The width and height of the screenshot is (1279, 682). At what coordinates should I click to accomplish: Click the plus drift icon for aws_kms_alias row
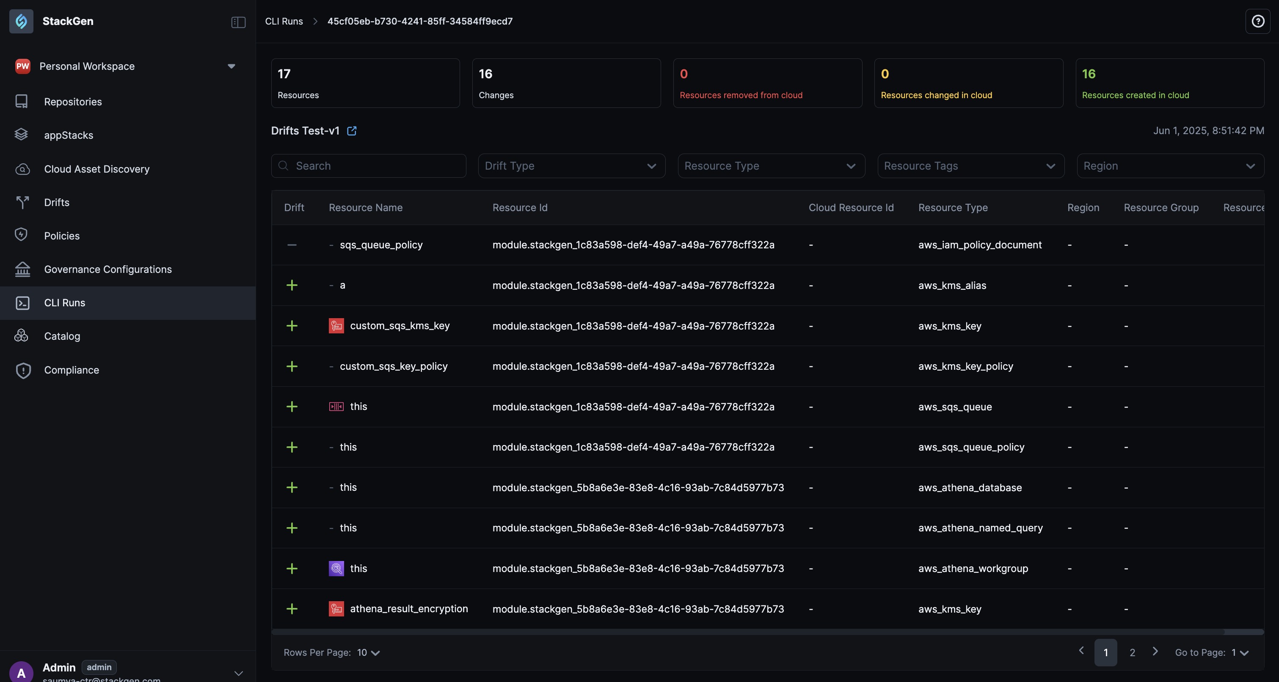pos(292,286)
